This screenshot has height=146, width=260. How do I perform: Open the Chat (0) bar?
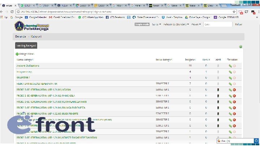click(235, 141)
